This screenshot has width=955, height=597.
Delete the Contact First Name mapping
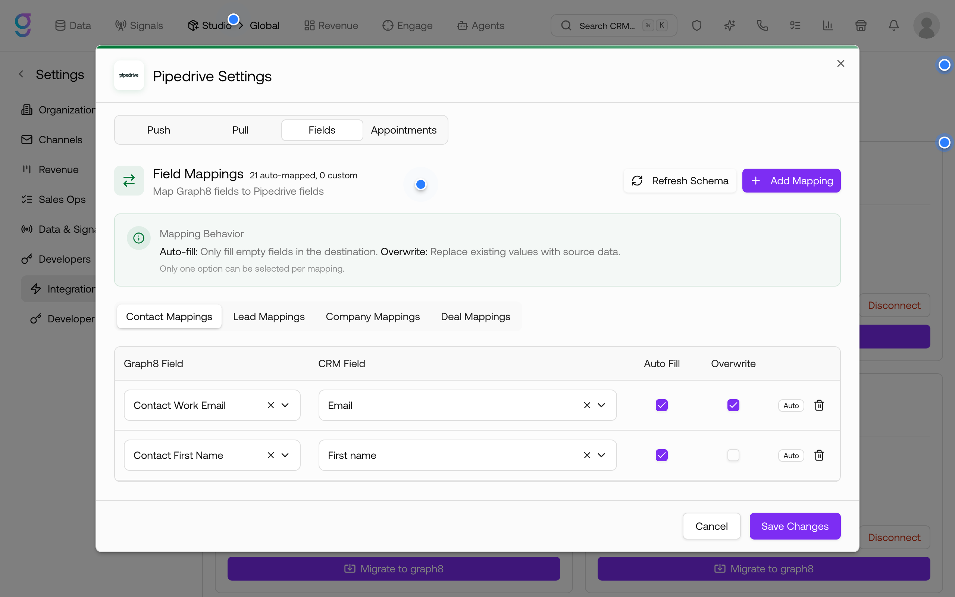click(819, 455)
